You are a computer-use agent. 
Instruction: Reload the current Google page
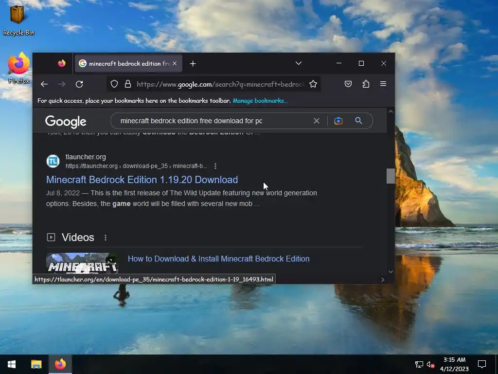(79, 84)
